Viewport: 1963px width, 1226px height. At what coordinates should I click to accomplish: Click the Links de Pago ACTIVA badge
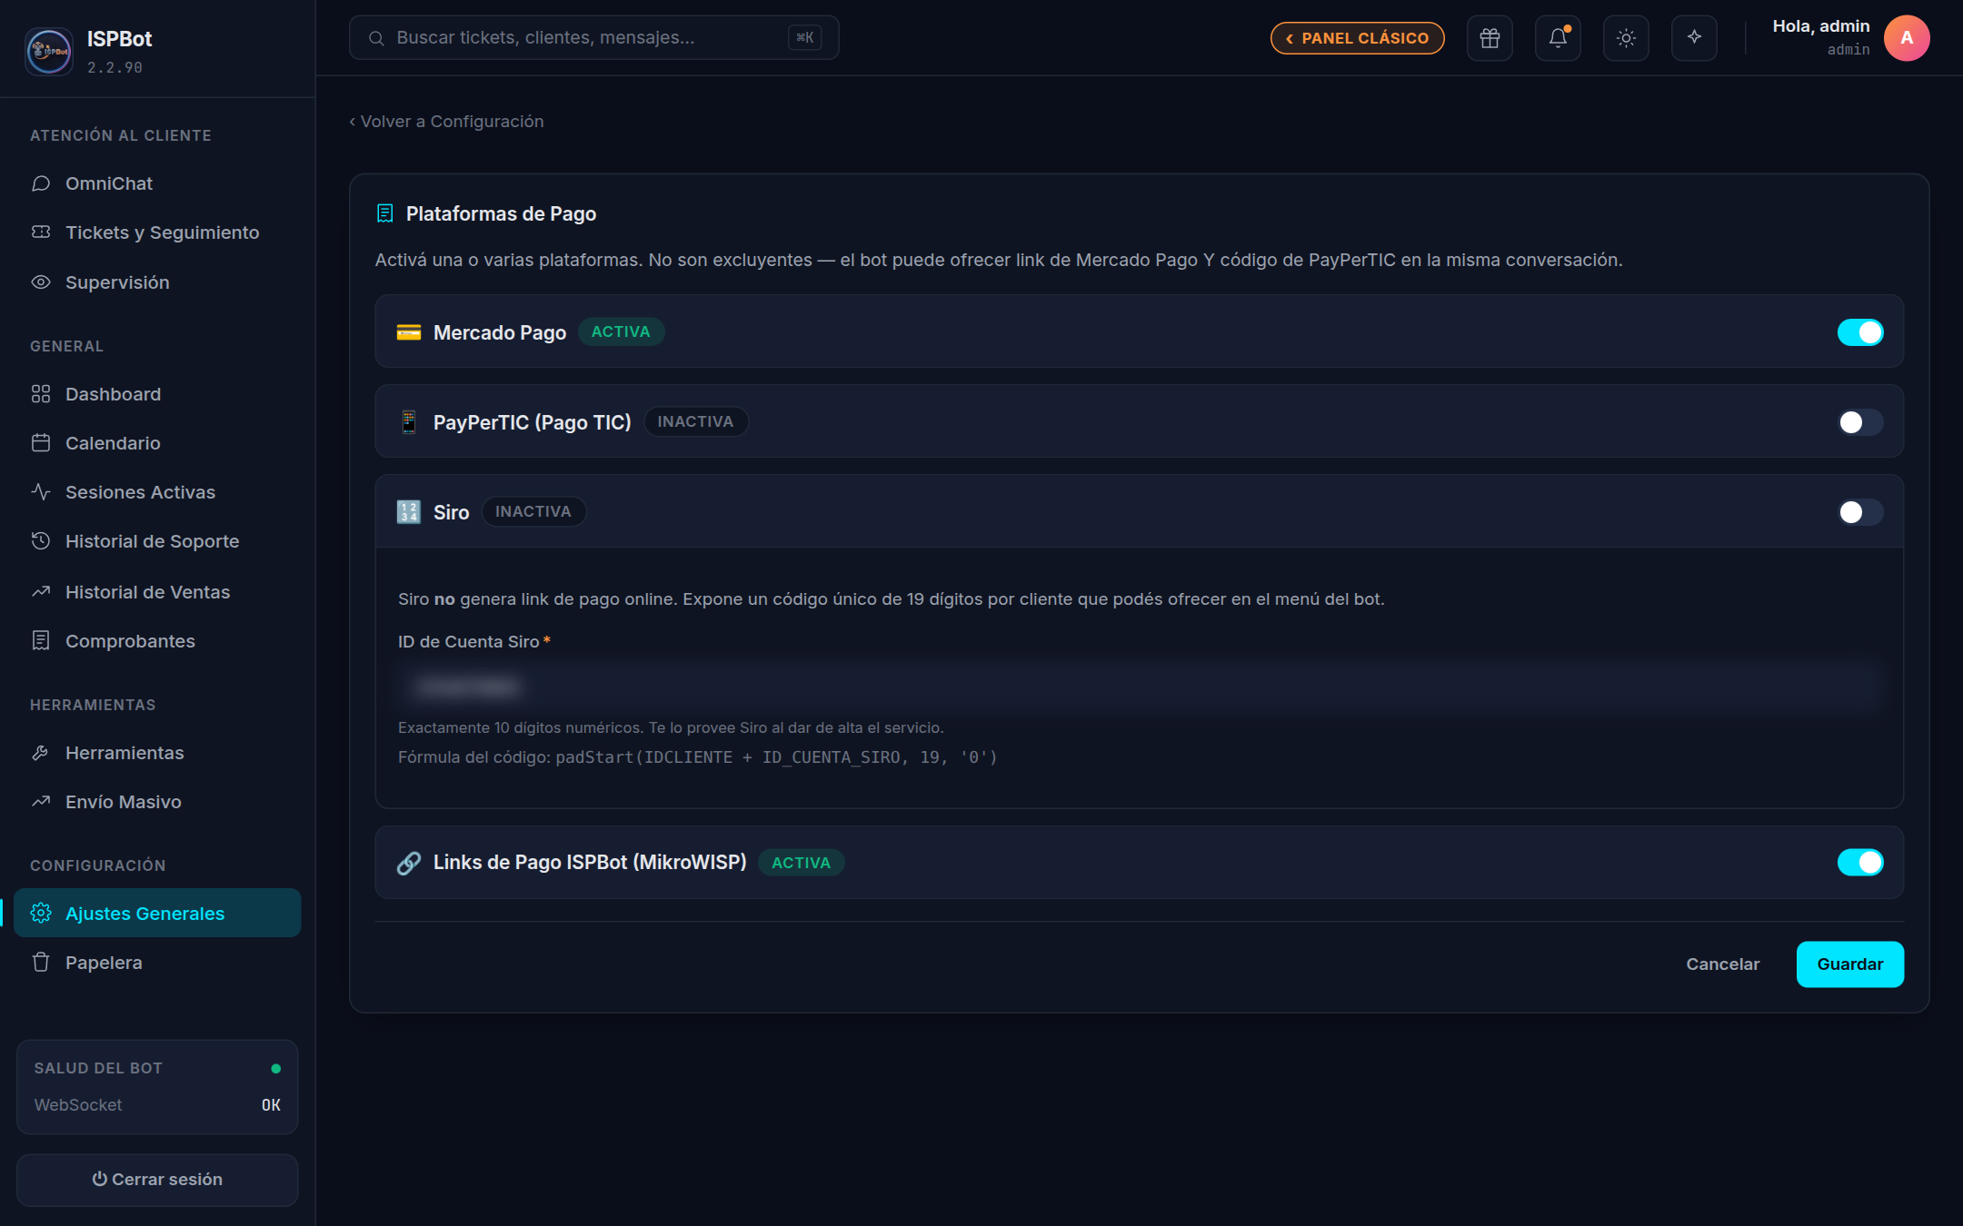[x=801, y=863]
